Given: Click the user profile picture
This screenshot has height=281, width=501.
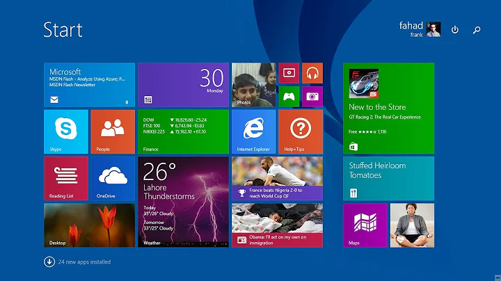Looking at the screenshot, I should coord(434,29).
